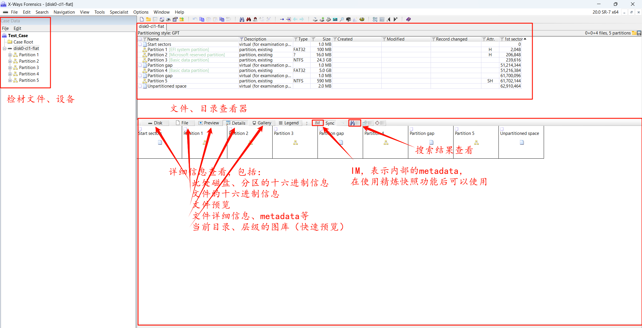Image resolution: width=642 pixels, height=328 pixels.
Task: Select the Partition 3 gallery thumbnail
Action: click(295, 142)
